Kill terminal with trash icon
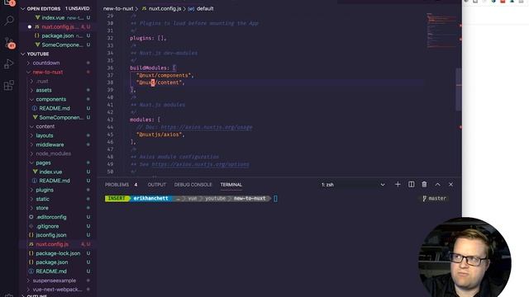Screen dimensions: 529x297 (x=424, y=185)
